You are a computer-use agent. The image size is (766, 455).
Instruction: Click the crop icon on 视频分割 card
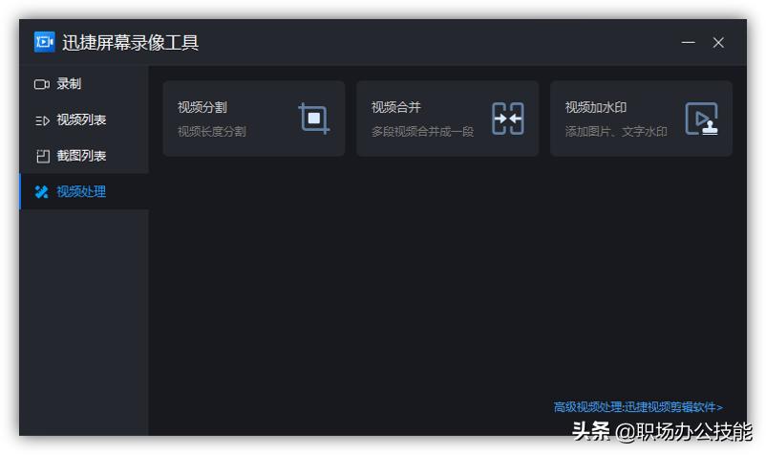point(314,119)
